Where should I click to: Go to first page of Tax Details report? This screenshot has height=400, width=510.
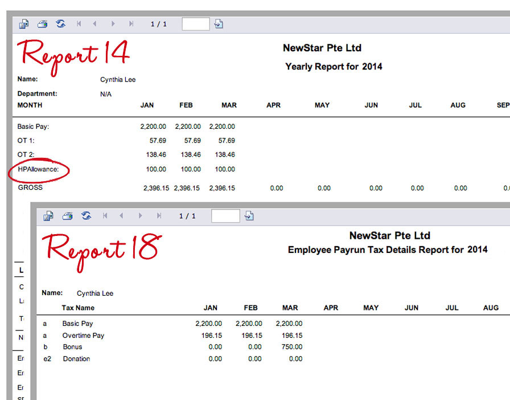click(x=105, y=215)
